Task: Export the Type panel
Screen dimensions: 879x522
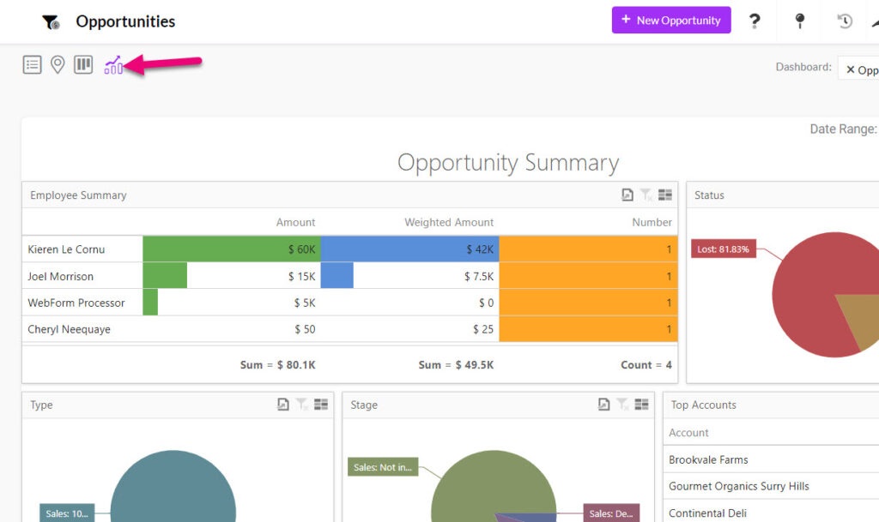Action: (x=283, y=404)
